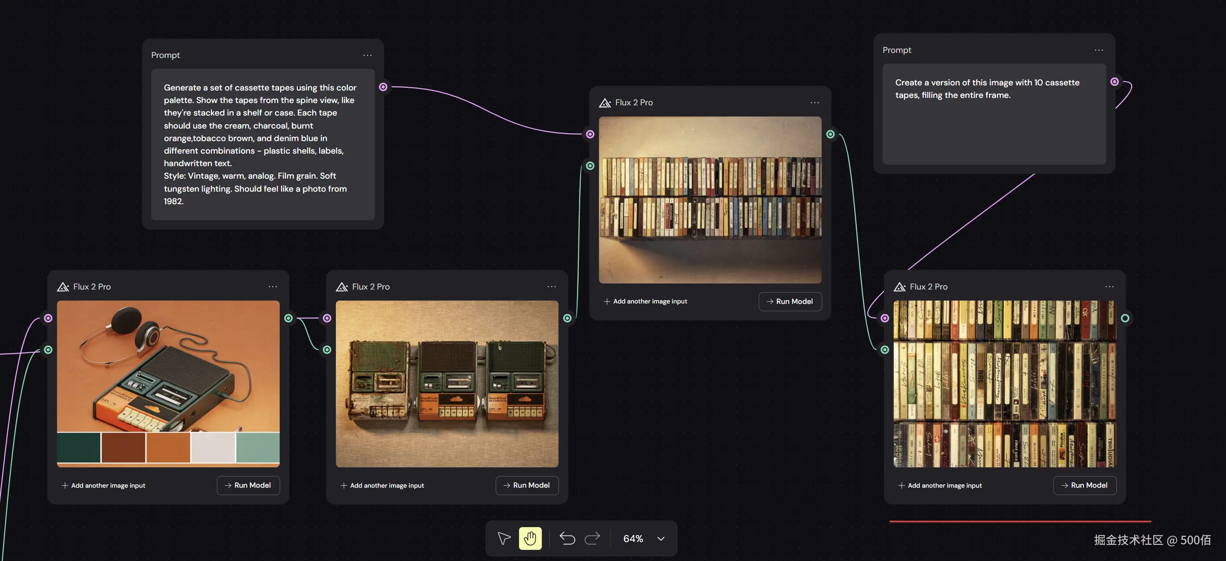This screenshot has width=1226, height=561.
Task: Activate the hand pan tool
Action: point(530,538)
